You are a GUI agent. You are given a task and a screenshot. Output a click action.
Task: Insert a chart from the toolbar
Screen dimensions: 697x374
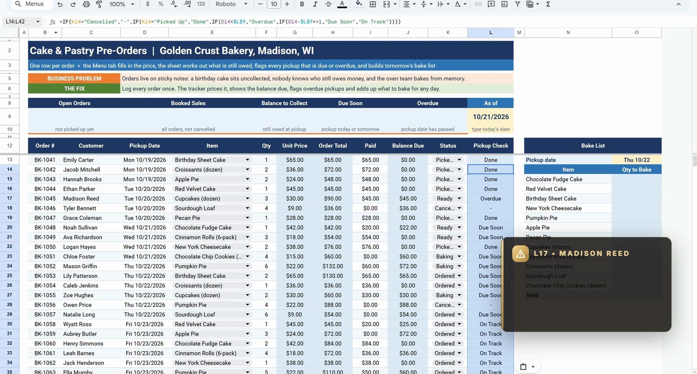[504, 4]
